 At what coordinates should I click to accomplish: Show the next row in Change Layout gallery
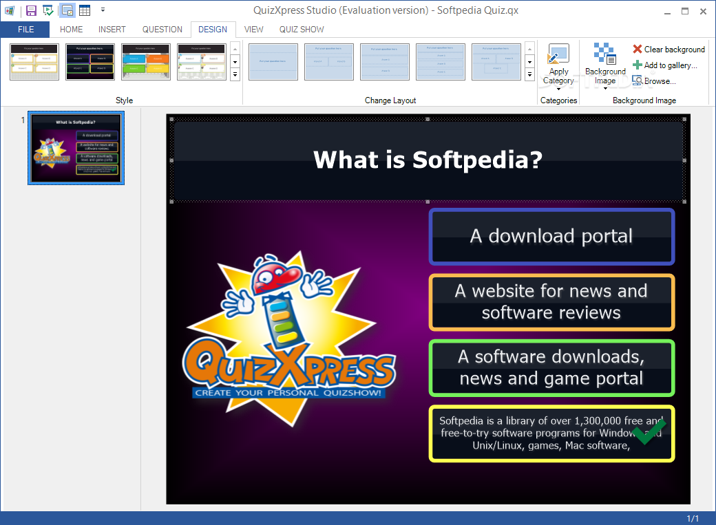[529, 62]
